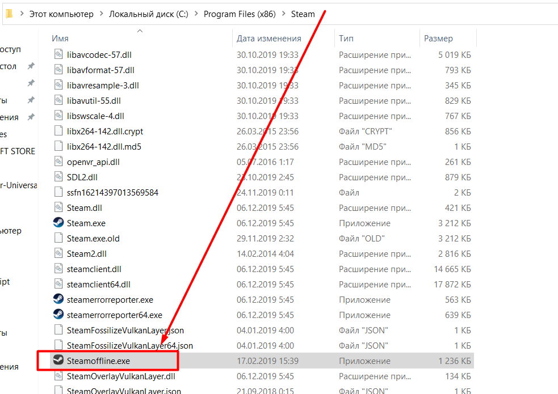
Task: Navigate to Этот компьютер in address bar
Action: pos(61,14)
